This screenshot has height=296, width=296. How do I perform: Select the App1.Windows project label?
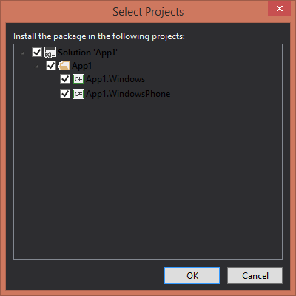click(x=115, y=79)
